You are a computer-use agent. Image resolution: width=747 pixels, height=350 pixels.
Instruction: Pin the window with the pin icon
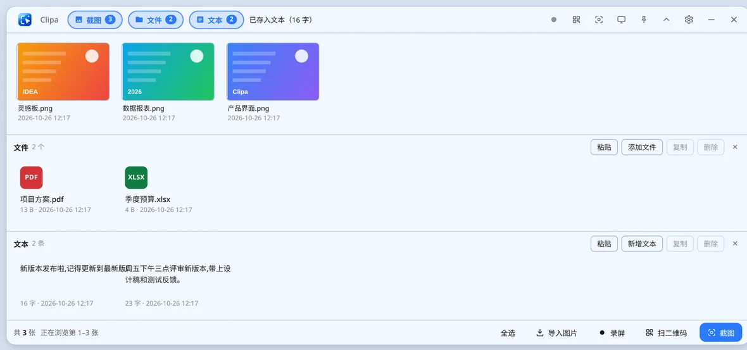[644, 20]
